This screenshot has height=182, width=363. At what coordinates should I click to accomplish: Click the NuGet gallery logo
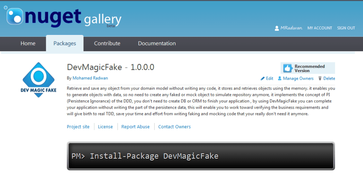click(x=64, y=18)
